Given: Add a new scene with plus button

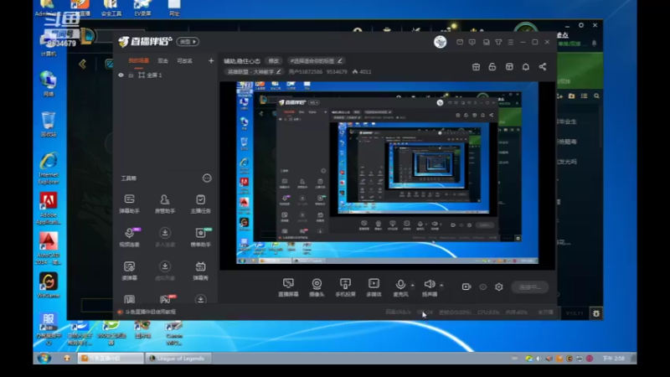Looking at the screenshot, I should (211, 61).
